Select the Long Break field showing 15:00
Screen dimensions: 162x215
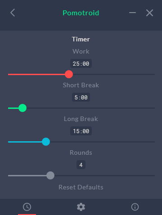81,131
